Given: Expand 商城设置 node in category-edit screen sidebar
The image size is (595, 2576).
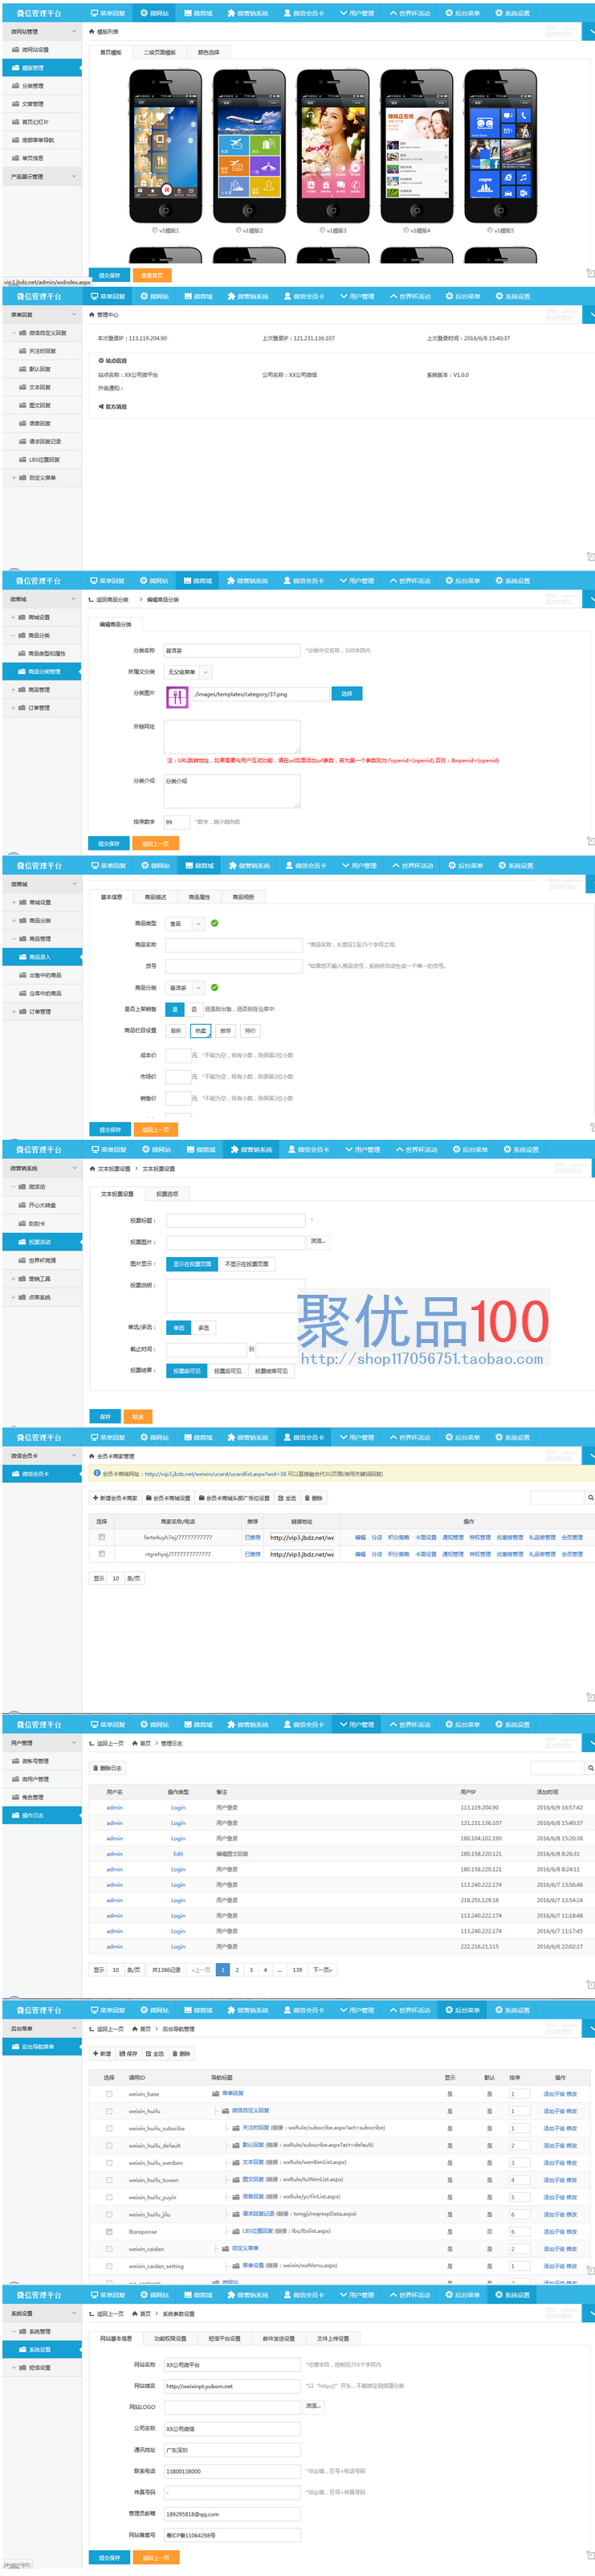Looking at the screenshot, I should pyautogui.click(x=13, y=617).
